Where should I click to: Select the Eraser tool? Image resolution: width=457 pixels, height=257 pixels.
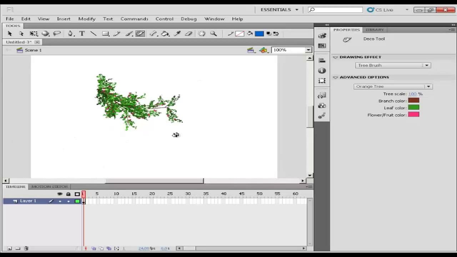pyautogui.click(x=189, y=34)
